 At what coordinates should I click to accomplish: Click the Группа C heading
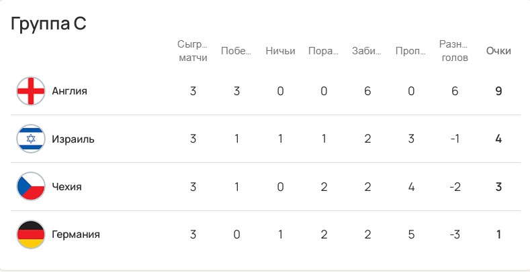click(48, 24)
